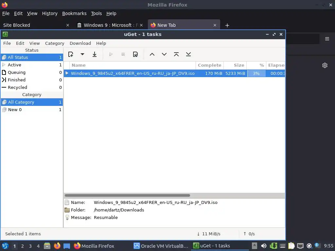Select Active status filter
The height and width of the screenshot is (251, 335).
(x=32, y=65)
